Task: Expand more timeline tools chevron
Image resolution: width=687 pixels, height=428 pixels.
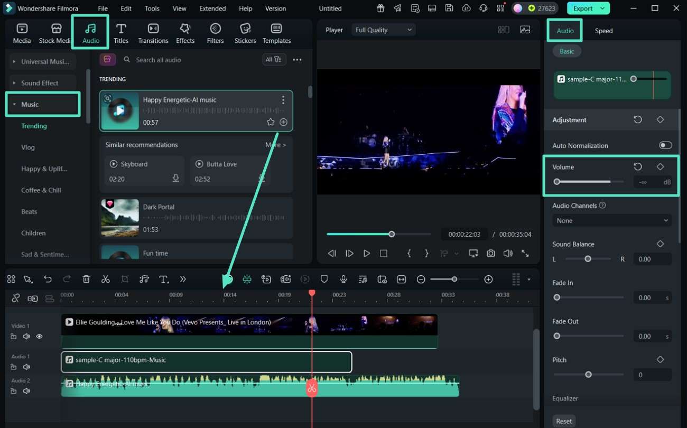Action: tap(183, 280)
